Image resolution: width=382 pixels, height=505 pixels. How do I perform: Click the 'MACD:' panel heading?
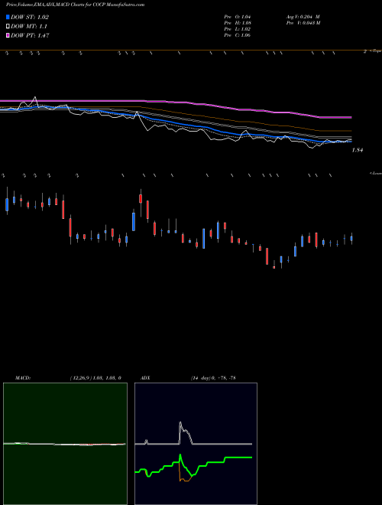pyautogui.click(x=23, y=378)
